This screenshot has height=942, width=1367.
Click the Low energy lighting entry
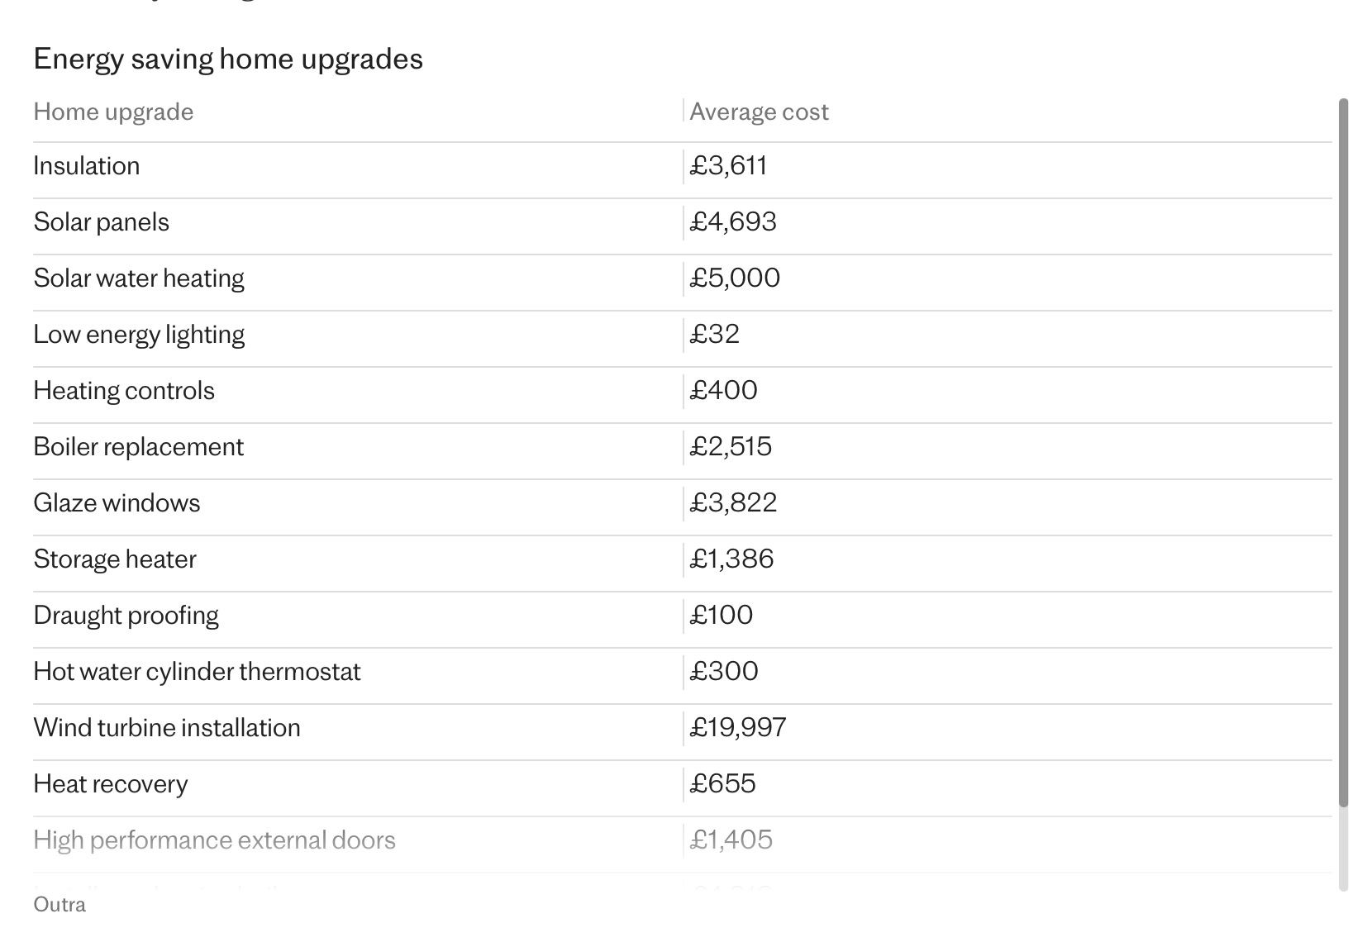point(139,335)
